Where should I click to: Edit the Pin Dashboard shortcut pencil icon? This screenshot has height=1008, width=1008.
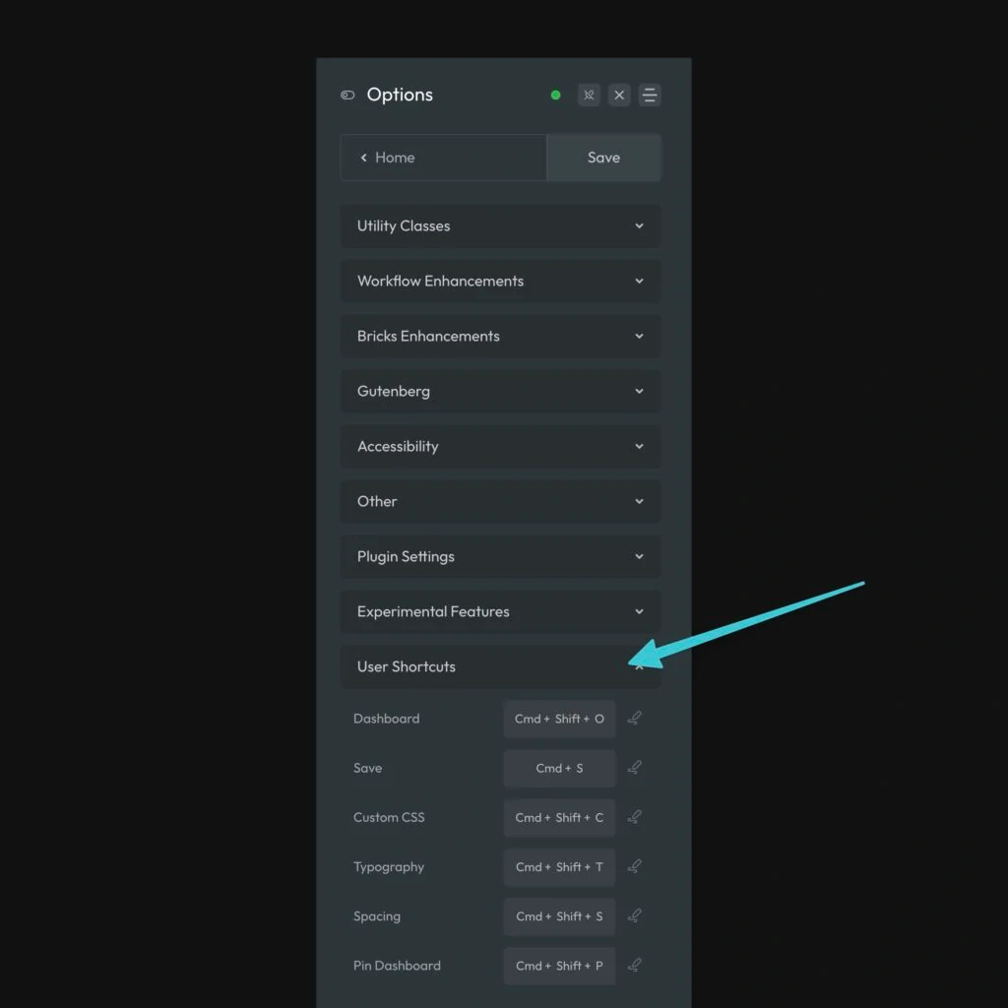(635, 966)
